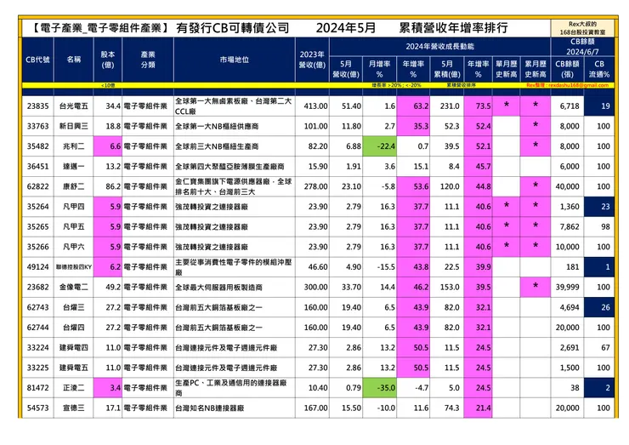Select the CB流通% header cell
629x445 pixels.
599,69
